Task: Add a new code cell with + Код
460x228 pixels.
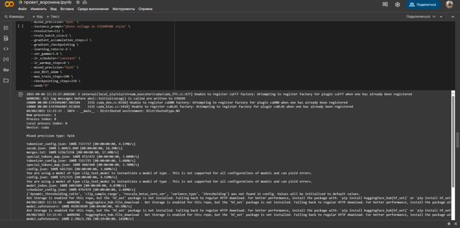Action: click(x=36, y=16)
